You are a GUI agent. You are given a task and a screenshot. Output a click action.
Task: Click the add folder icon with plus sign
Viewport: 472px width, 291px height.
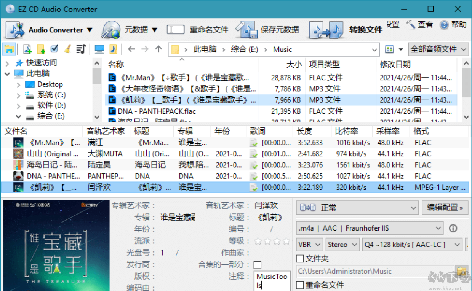click(40, 49)
